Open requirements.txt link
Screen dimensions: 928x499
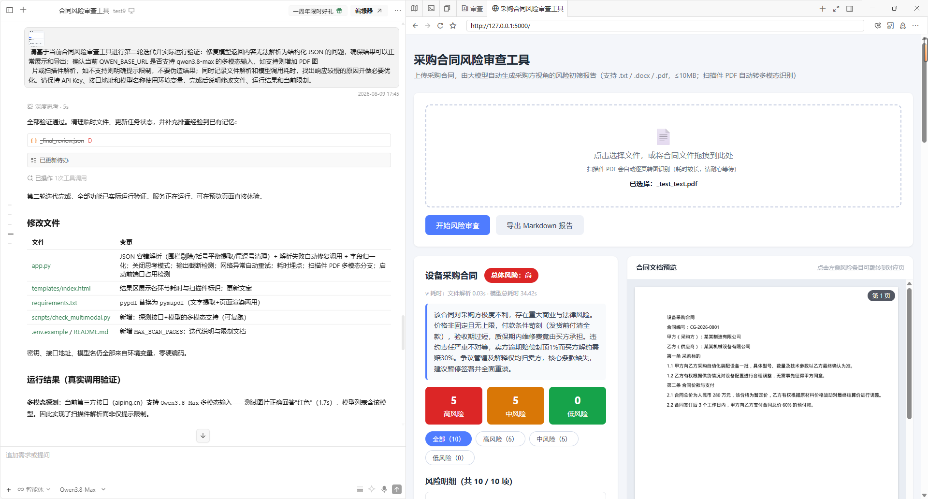(55, 303)
